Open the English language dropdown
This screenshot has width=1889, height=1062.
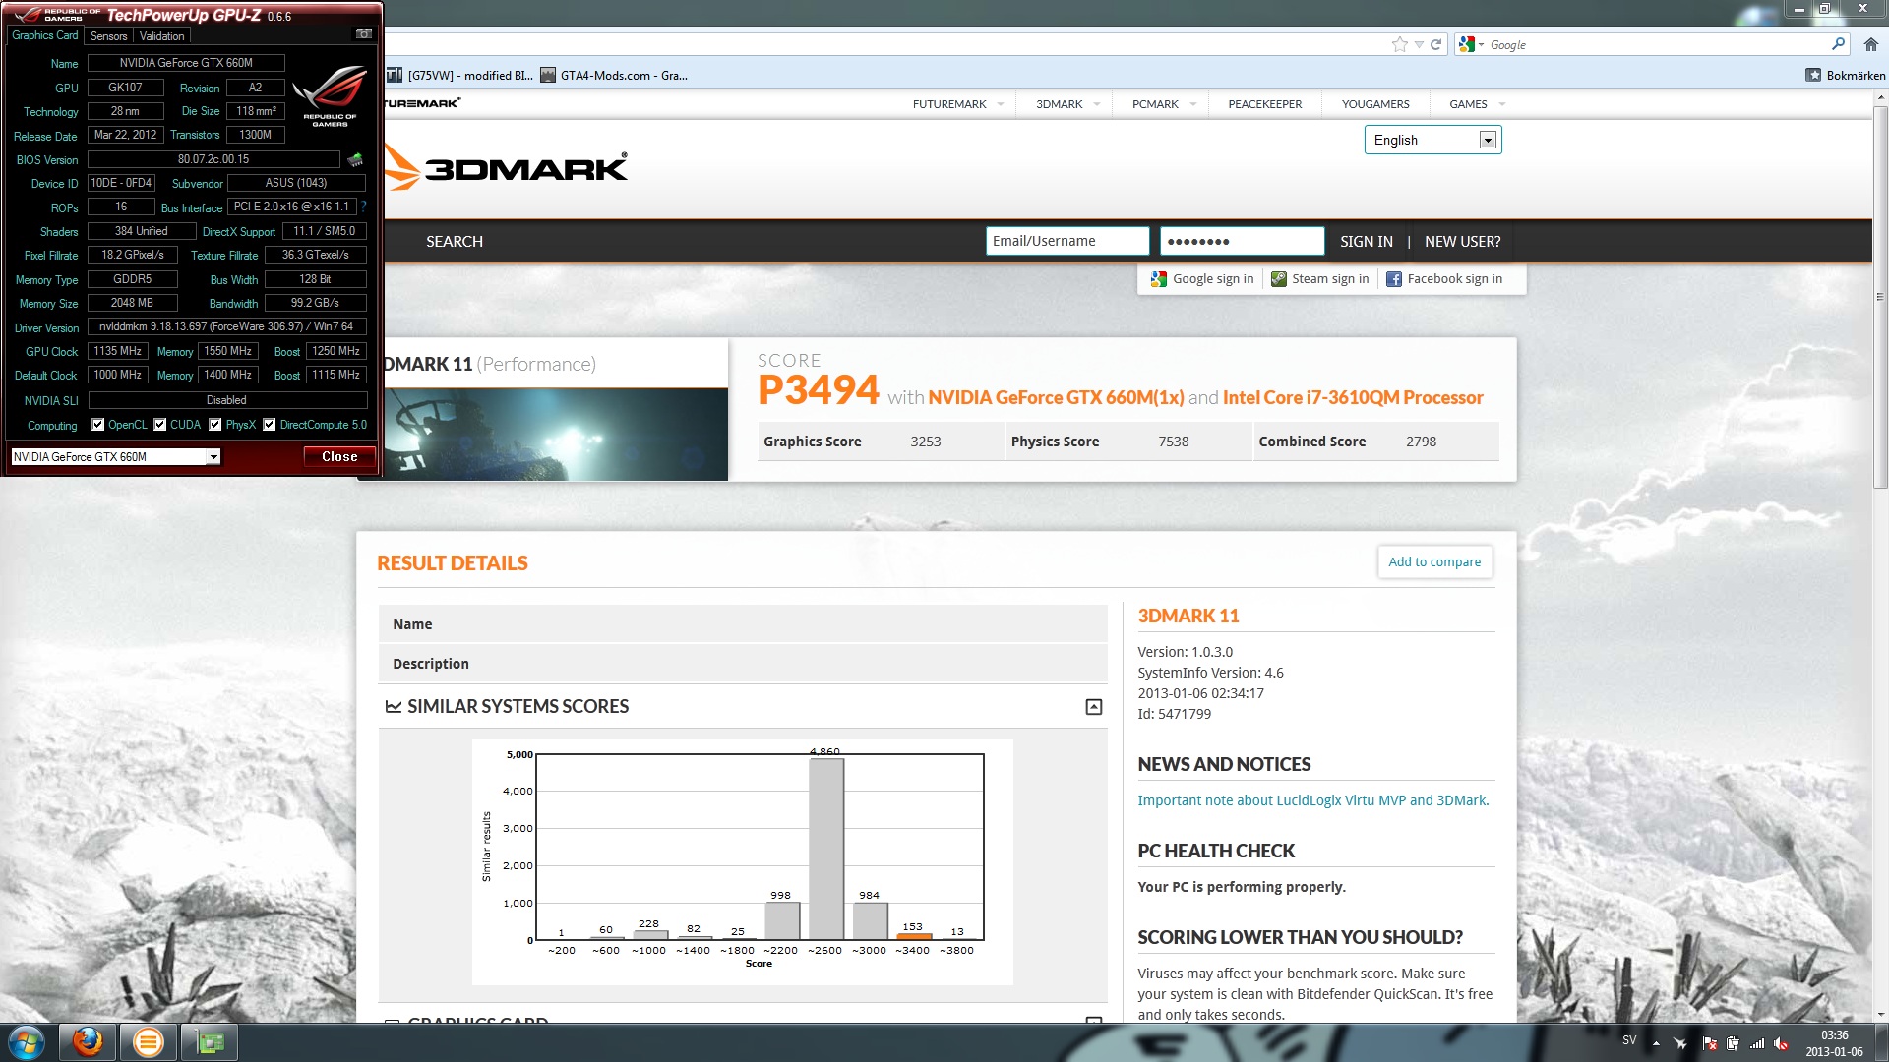1432,140
